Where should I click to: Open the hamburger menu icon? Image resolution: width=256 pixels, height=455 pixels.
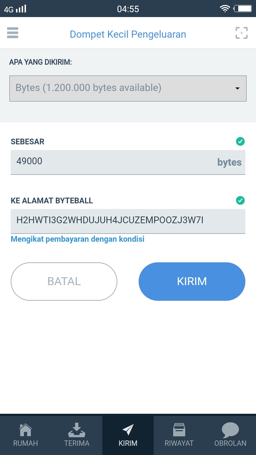click(x=12, y=33)
